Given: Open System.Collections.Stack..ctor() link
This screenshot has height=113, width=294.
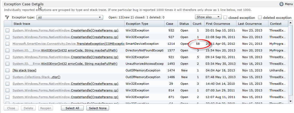Looking at the screenshot, I should (x=36, y=77).
